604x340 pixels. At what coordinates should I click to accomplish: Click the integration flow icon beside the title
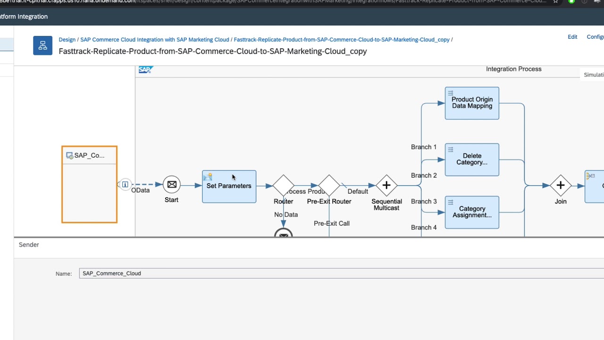point(42,45)
